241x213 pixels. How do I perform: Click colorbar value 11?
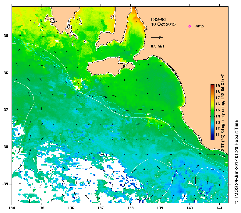coord(218,135)
